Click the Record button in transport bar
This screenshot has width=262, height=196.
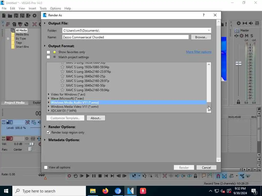69,176
